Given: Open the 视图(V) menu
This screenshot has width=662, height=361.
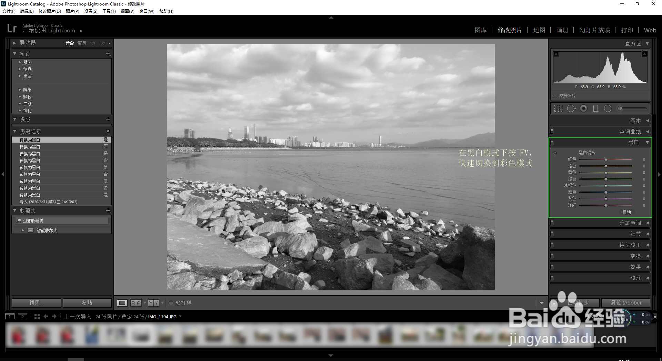Looking at the screenshot, I should (x=127, y=11).
